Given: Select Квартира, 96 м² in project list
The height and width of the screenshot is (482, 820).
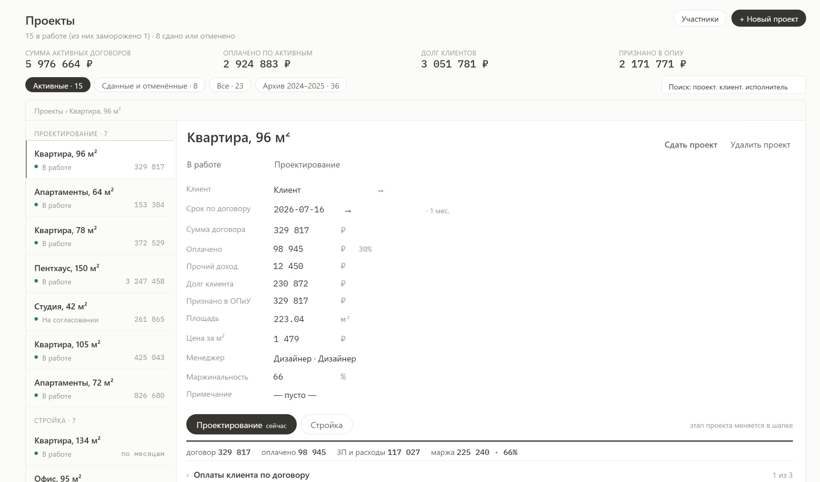Looking at the screenshot, I should pyautogui.click(x=99, y=159).
